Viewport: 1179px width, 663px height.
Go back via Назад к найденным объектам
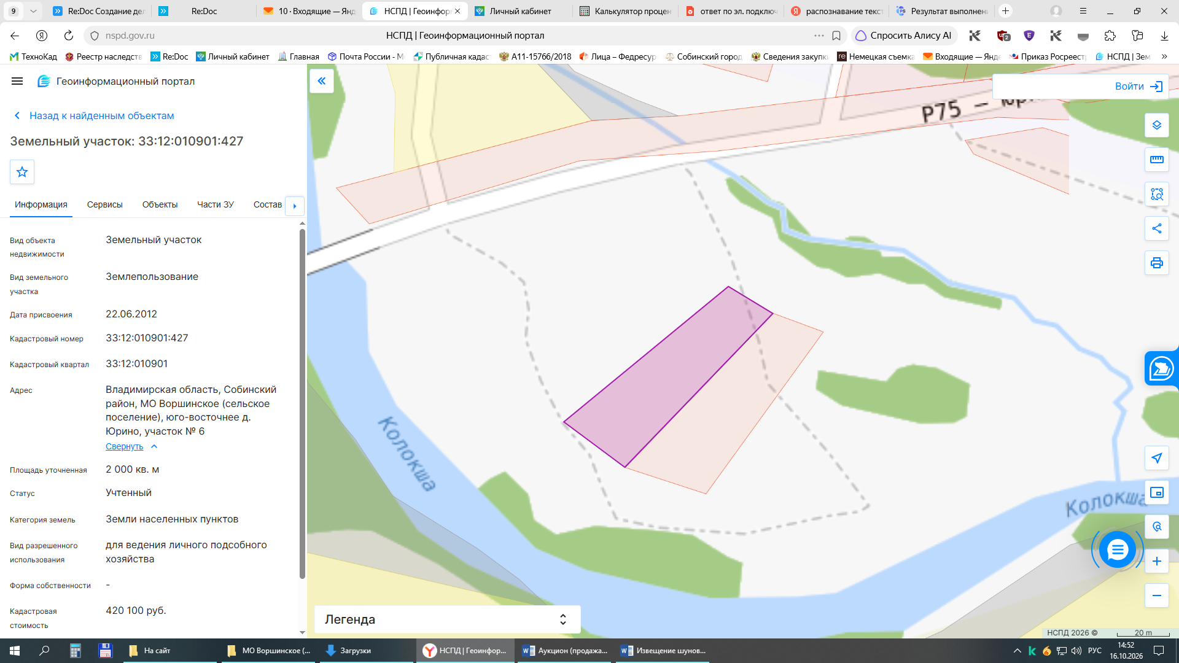click(x=94, y=115)
